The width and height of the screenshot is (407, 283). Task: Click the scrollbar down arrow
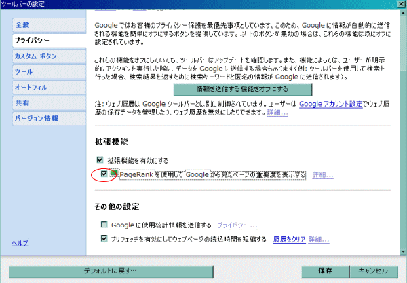pos(403,252)
